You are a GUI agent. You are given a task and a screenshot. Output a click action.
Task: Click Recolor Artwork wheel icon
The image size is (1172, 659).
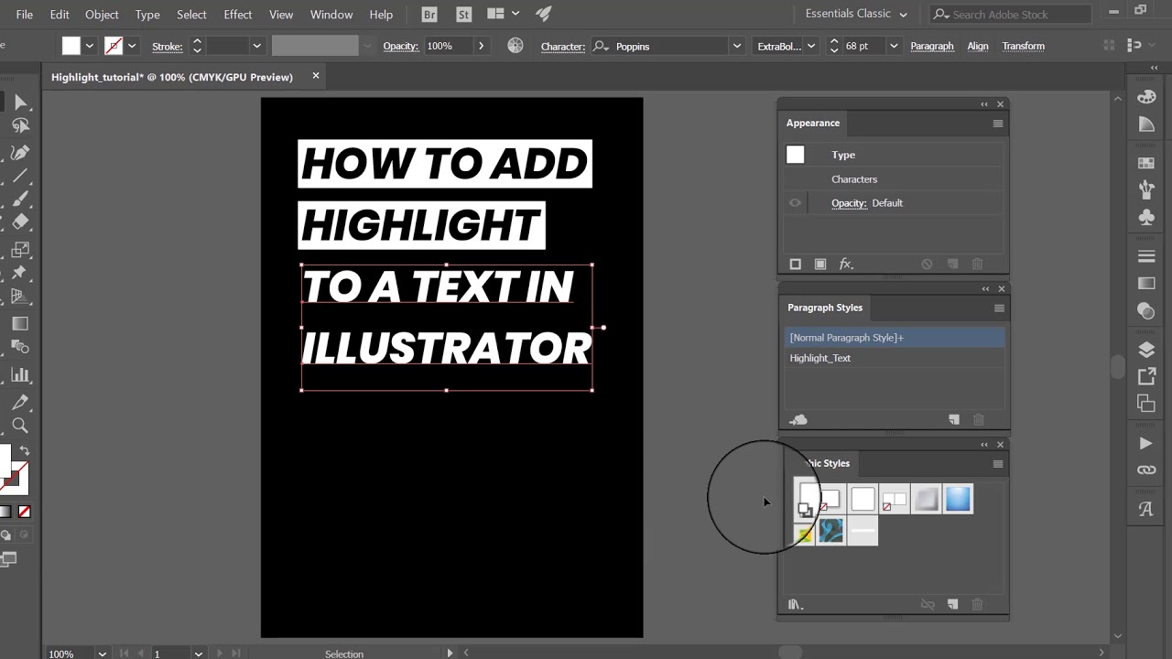click(x=515, y=46)
